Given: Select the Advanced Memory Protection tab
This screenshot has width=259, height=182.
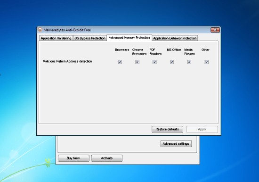Looking at the screenshot, I should pyautogui.click(x=129, y=38).
